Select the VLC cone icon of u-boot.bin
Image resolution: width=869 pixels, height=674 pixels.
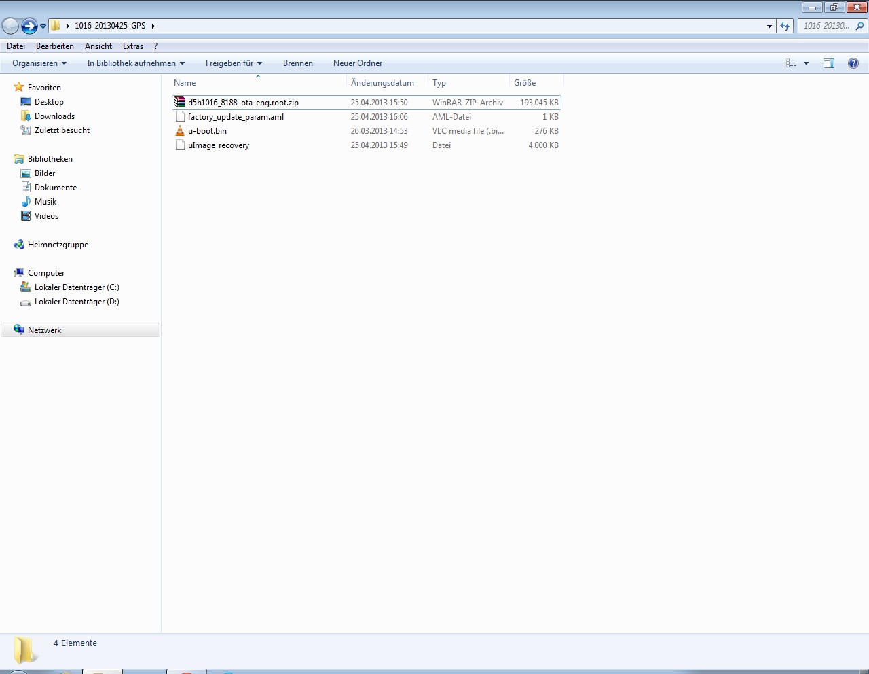tap(180, 131)
